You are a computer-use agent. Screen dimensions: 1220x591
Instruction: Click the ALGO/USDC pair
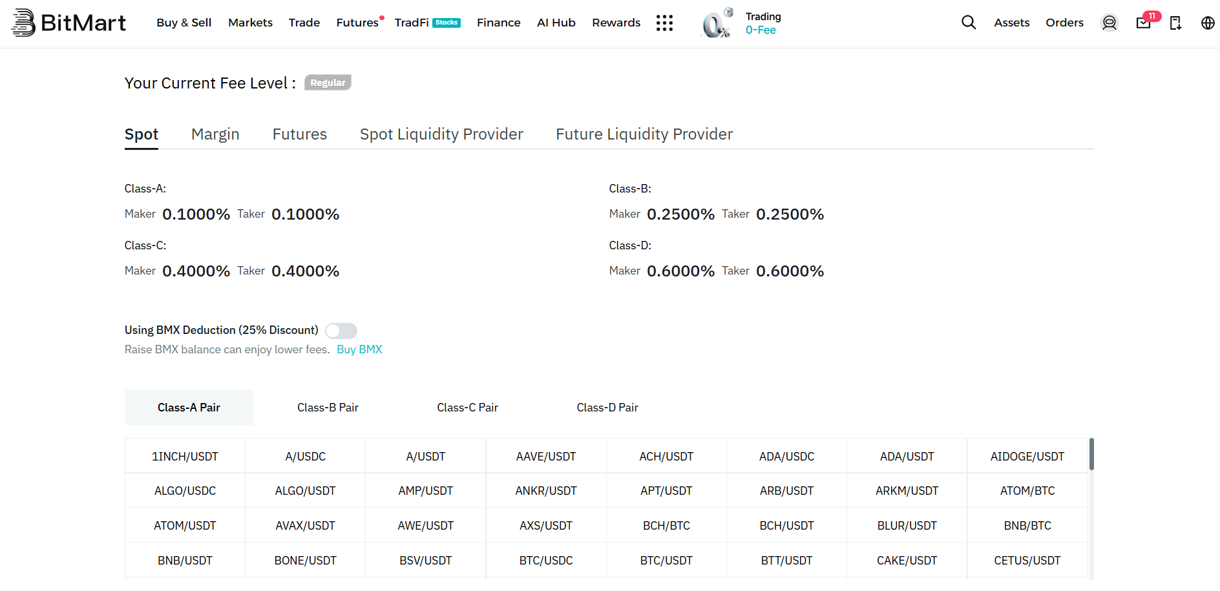[x=185, y=491]
